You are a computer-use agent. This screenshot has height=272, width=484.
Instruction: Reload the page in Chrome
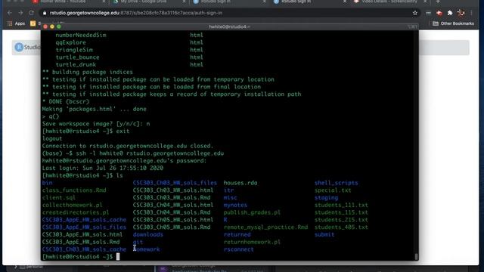coord(32,13)
